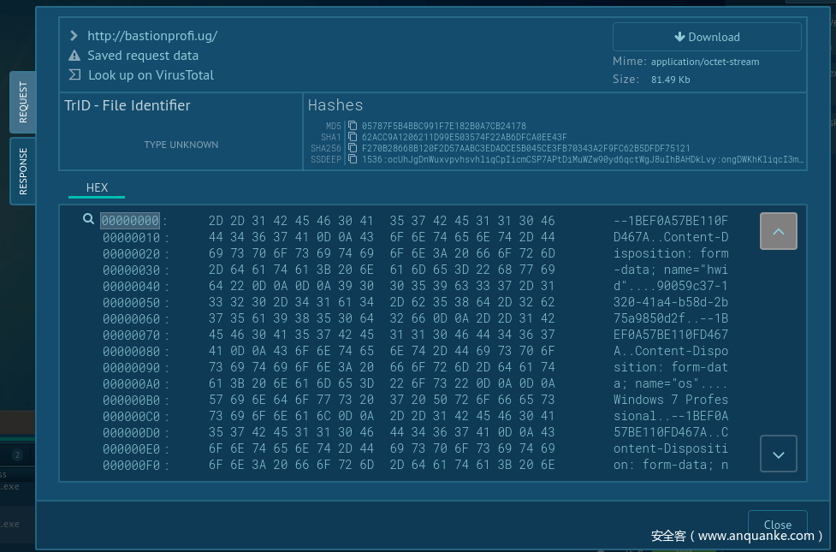Click the offset 00000040 row label
The image size is (836, 552).
click(x=131, y=287)
